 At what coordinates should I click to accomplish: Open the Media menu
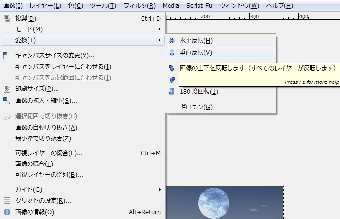171,5
